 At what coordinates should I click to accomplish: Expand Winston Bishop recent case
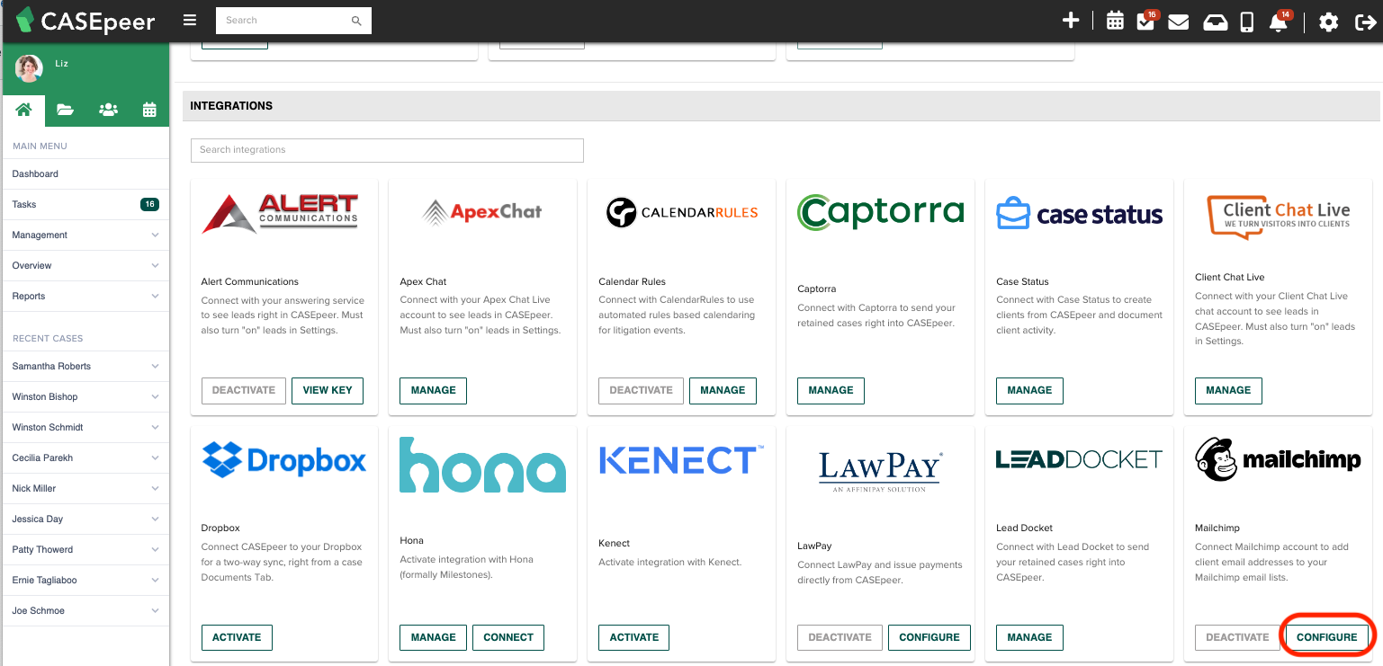(85, 397)
